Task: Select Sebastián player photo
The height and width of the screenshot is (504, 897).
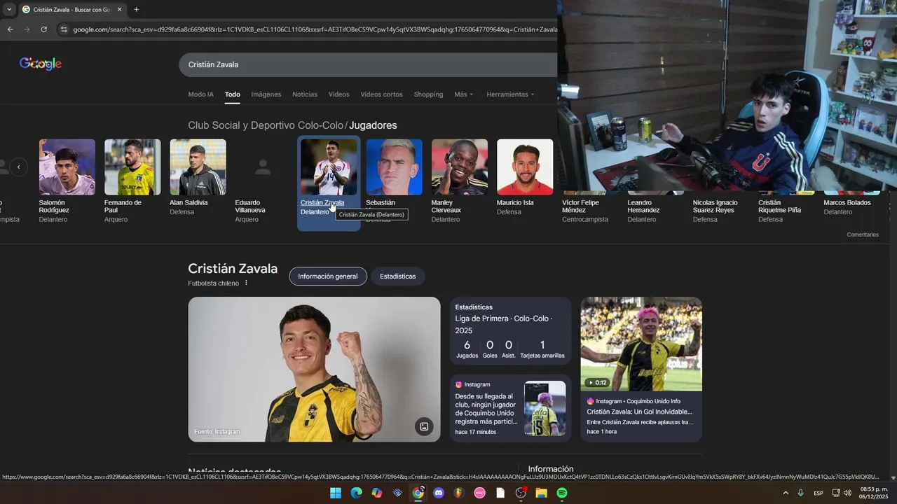Action: [394, 167]
